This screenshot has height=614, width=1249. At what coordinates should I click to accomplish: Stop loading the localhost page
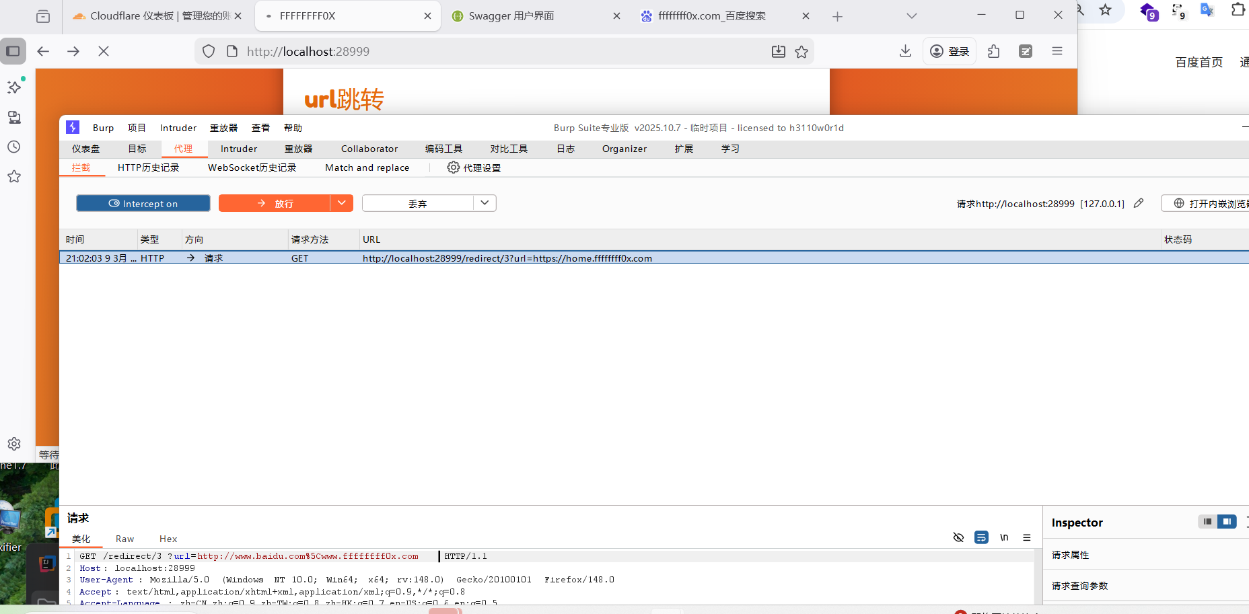pyautogui.click(x=104, y=51)
